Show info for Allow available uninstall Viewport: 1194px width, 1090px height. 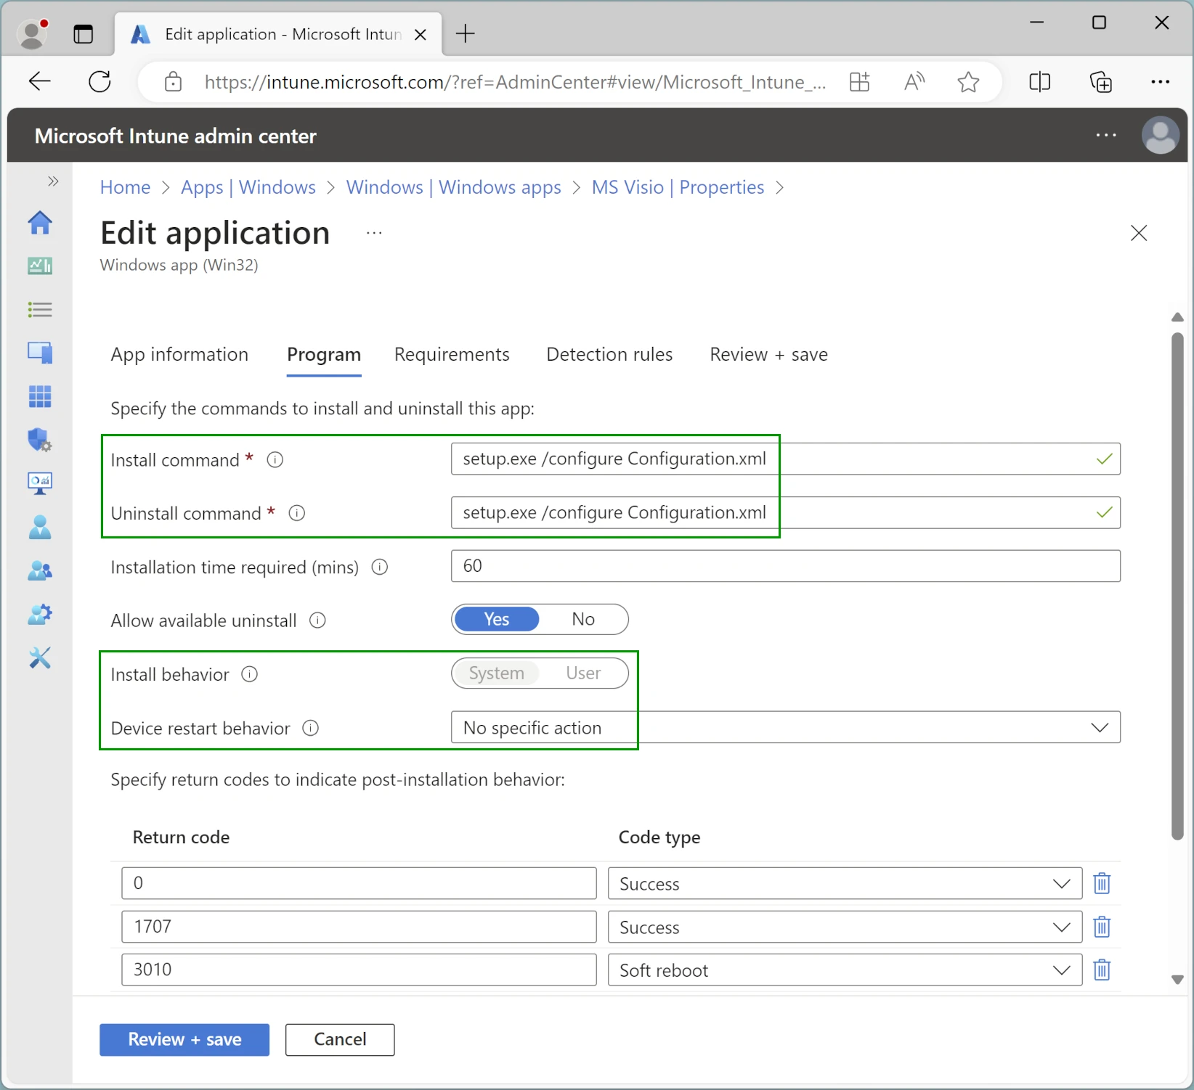tap(317, 620)
